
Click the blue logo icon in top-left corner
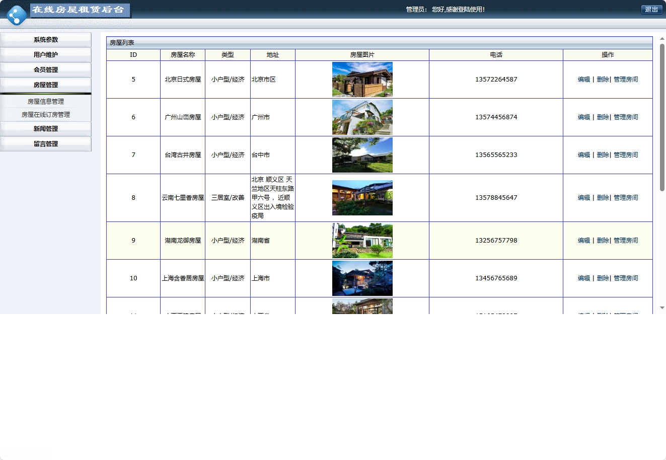tap(17, 14)
